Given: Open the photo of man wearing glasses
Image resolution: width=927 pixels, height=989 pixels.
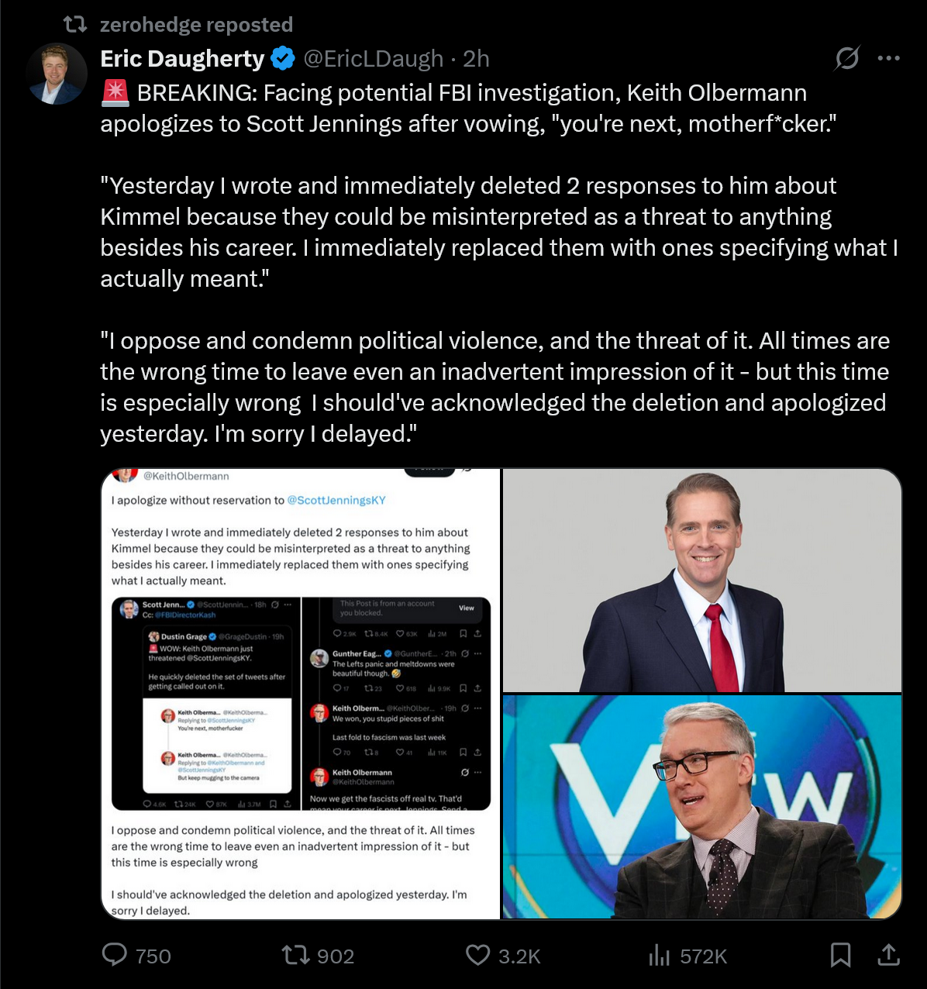Looking at the screenshot, I should click(702, 807).
